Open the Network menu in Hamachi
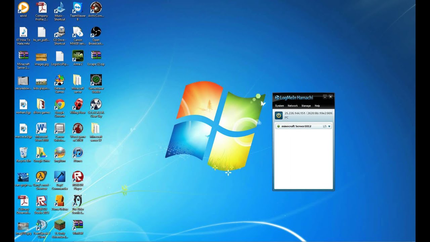This screenshot has height=242, width=430. coord(293,106)
